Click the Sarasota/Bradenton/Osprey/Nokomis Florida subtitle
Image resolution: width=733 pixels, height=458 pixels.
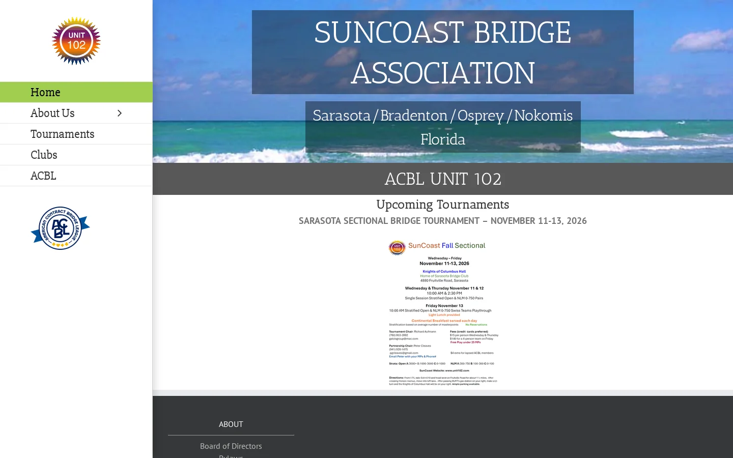(x=443, y=127)
